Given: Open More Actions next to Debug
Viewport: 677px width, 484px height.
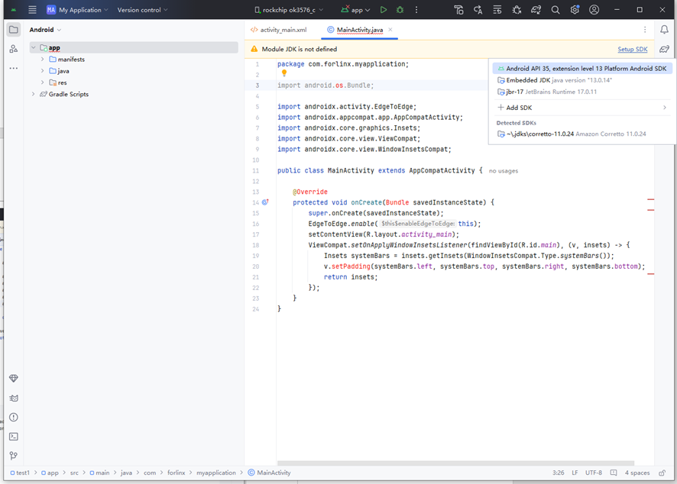Looking at the screenshot, I should (x=416, y=10).
